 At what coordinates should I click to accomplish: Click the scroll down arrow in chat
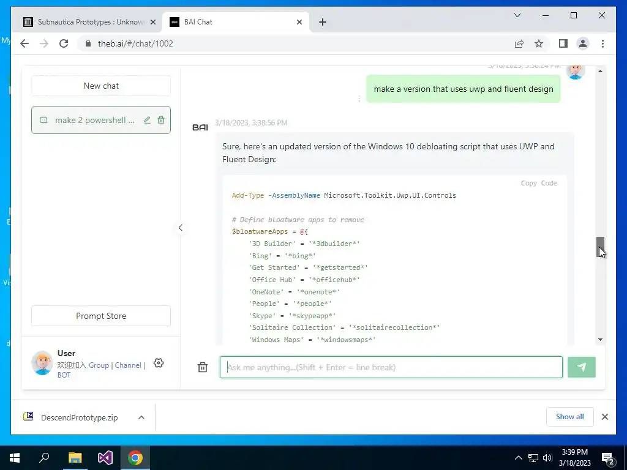tap(600, 340)
